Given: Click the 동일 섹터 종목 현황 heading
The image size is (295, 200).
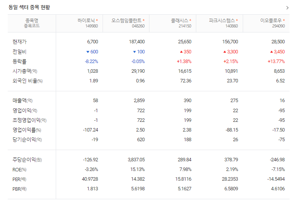Looking at the screenshot, I should 29,7.
